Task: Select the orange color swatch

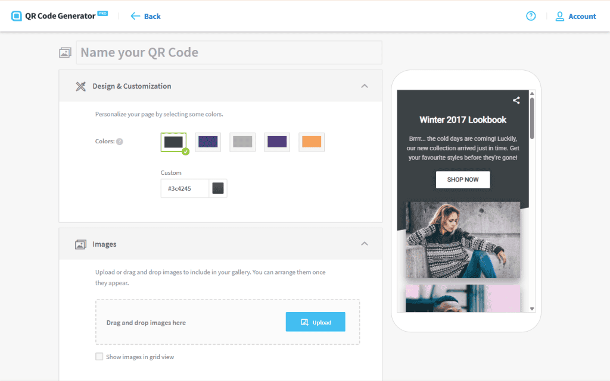Action: click(x=312, y=142)
